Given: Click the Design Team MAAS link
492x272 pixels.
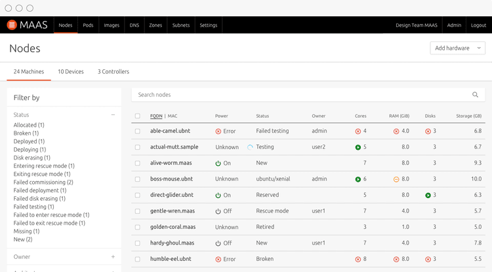Looking at the screenshot, I should [x=417, y=25].
